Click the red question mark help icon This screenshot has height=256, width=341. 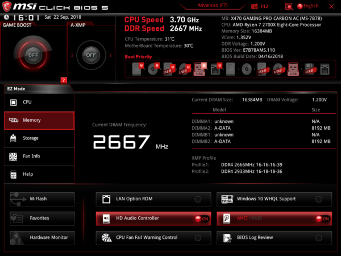64,80
